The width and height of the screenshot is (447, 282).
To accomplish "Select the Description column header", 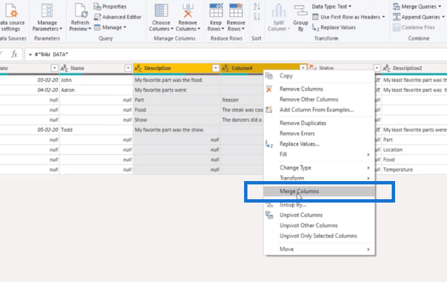I will [177, 68].
